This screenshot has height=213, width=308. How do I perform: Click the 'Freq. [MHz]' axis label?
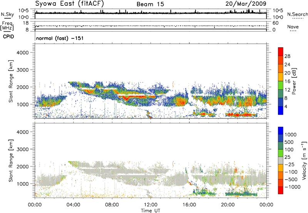7,26
